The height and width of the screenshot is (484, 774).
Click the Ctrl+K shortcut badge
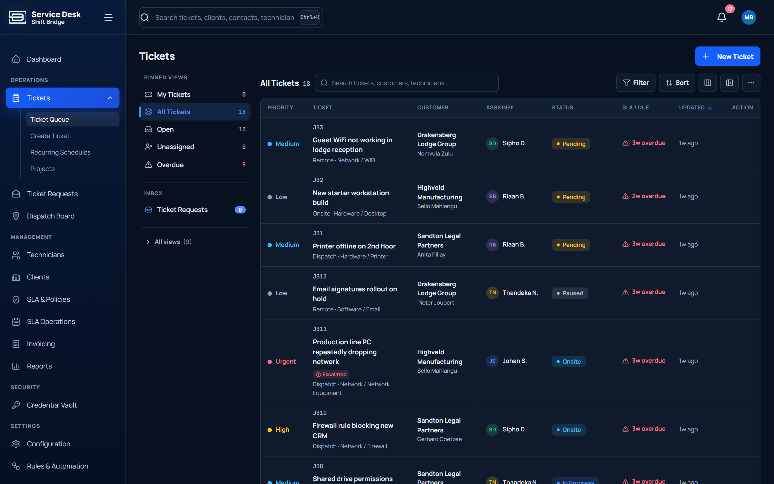point(309,17)
